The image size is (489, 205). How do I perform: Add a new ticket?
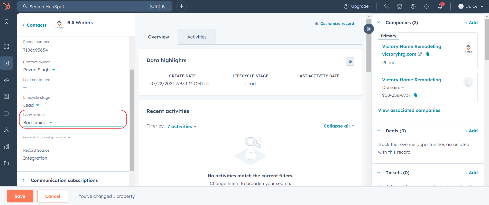471,173
